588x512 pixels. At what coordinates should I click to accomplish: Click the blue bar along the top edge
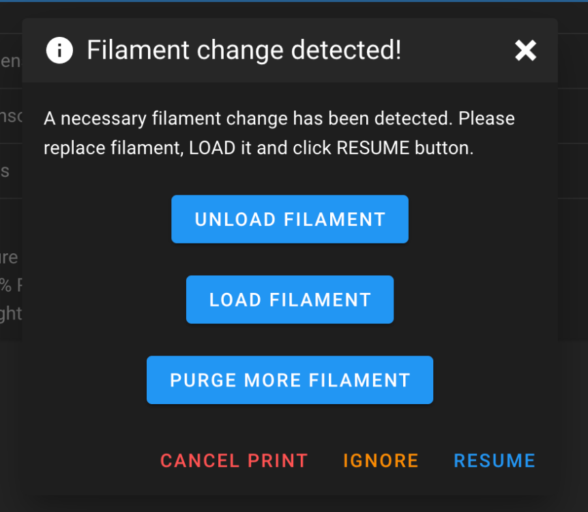pyautogui.click(x=293, y=1)
